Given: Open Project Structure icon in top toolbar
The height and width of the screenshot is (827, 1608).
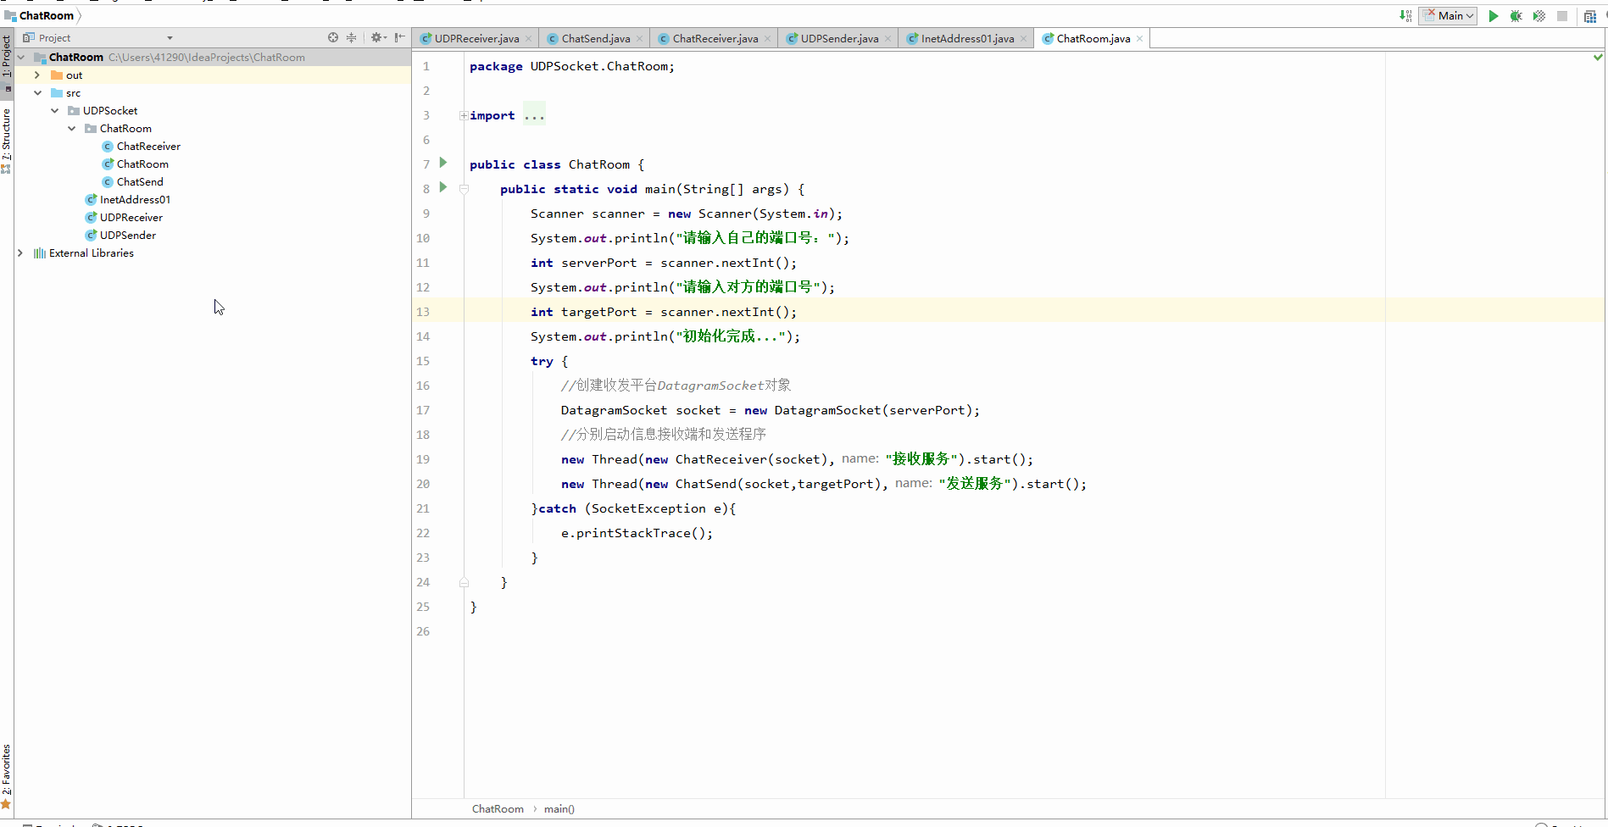Looking at the screenshot, I should coord(1590,16).
